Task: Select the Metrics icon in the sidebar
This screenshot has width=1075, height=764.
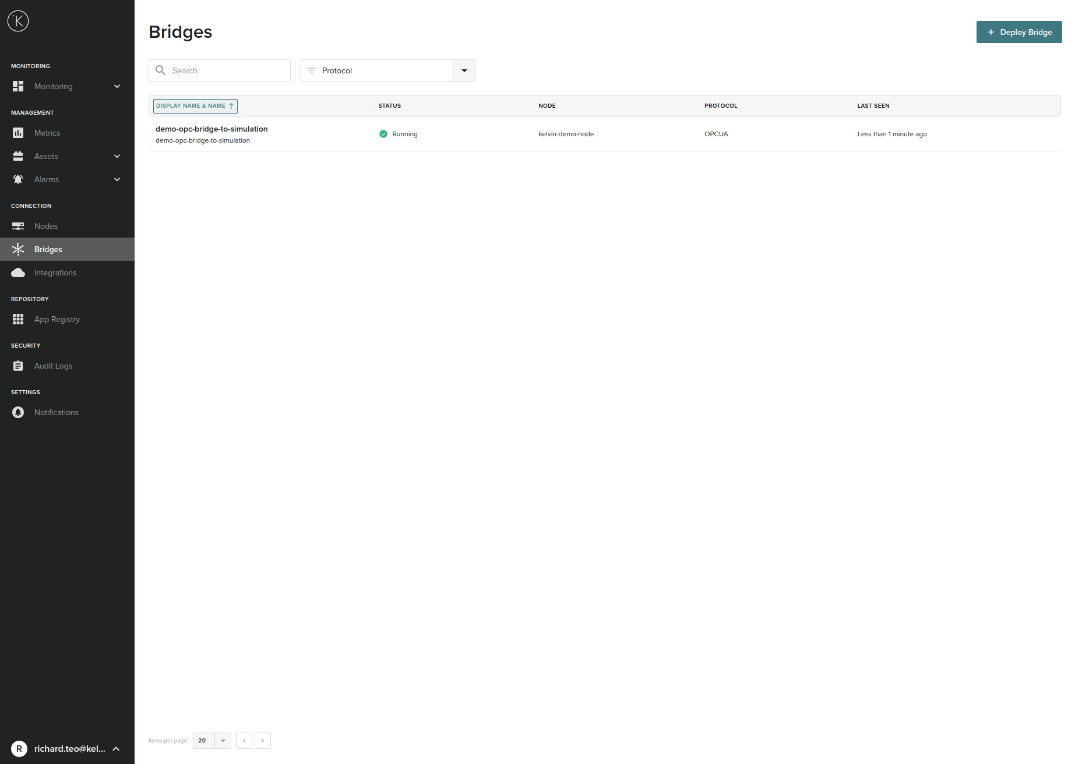Action: coord(18,133)
